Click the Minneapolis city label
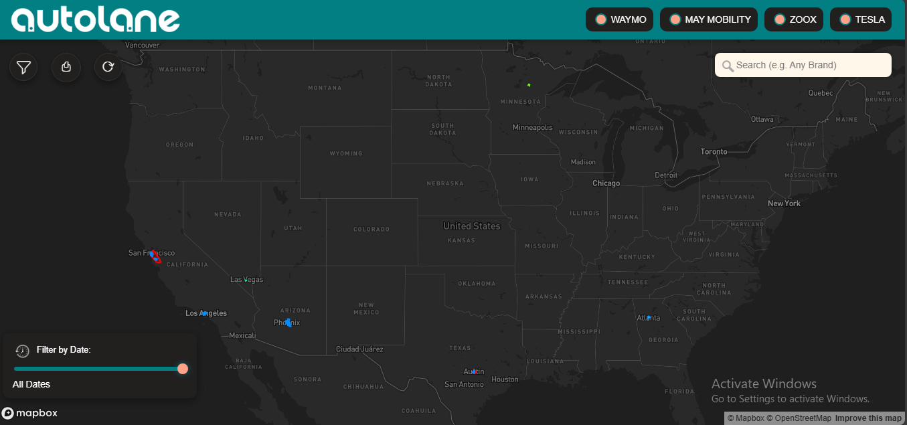 tap(533, 127)
